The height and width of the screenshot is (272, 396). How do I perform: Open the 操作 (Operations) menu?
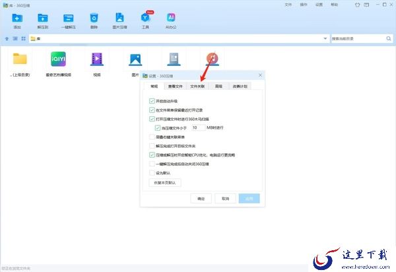pos(304,5)
